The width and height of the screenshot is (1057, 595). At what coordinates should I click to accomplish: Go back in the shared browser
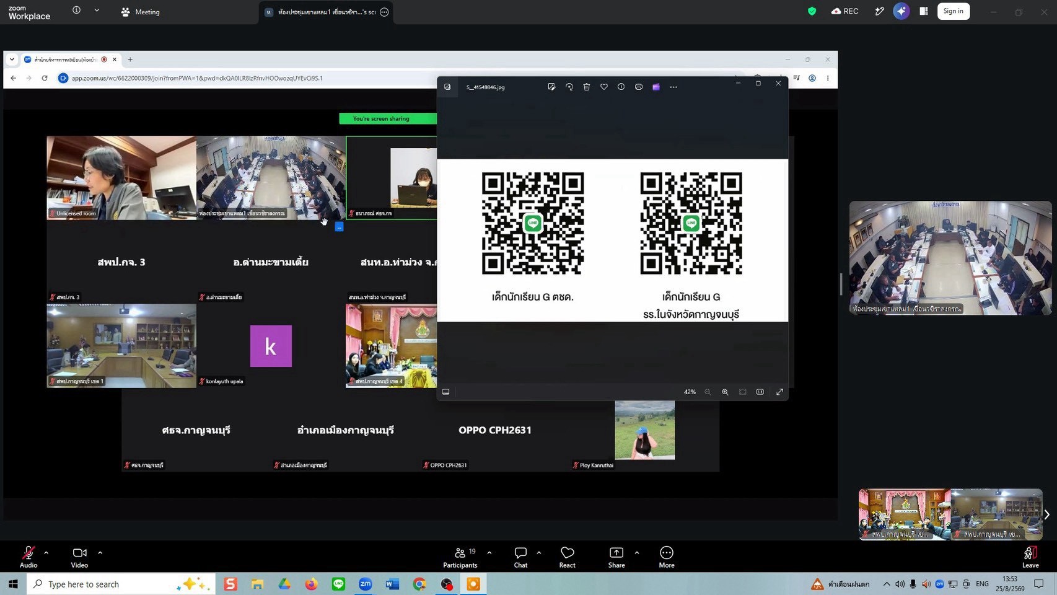pos(14,78)
